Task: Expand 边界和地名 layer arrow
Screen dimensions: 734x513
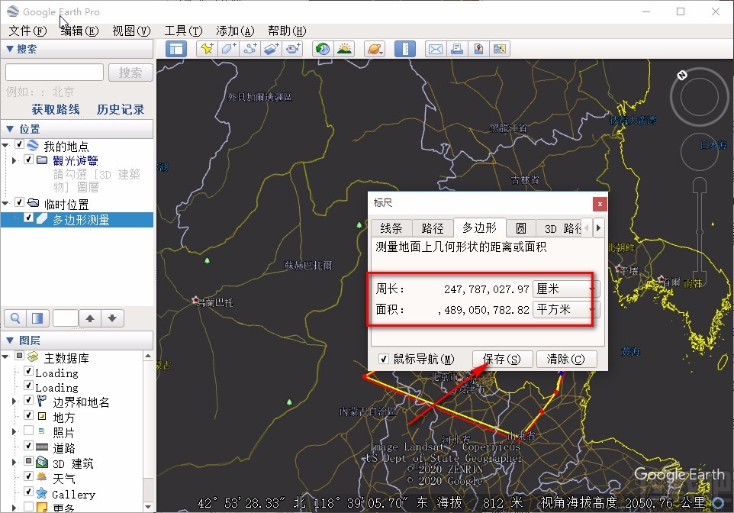Action: tap(14, 401)
